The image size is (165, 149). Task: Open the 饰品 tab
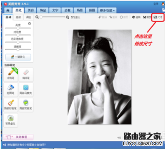[43, 10]
